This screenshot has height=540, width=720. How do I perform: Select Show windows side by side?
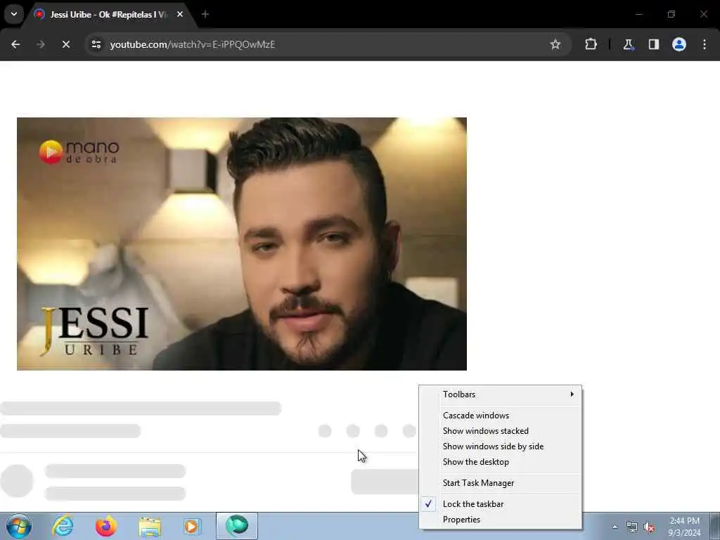tap(500, 446)
